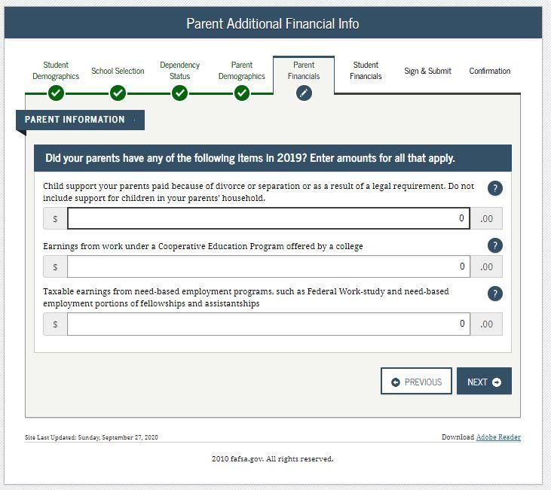Image resolution: width=551 pixels, height=490 pixels.
Task: Click the School Selection green checkmark
Action: coord(118,93)
